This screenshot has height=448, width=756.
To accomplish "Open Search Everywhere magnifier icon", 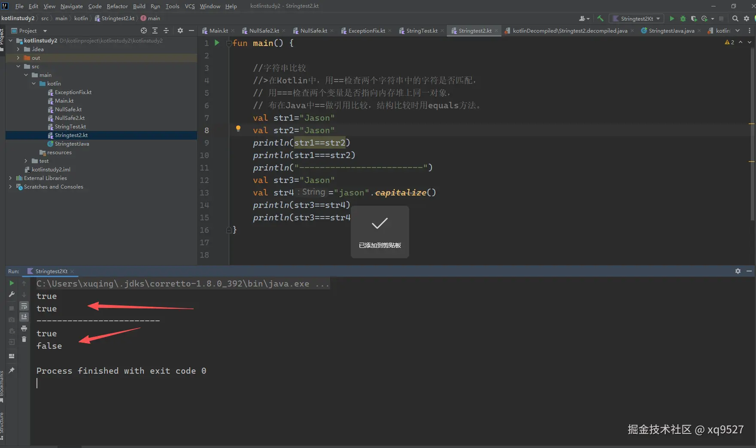I will coord(735,18).
